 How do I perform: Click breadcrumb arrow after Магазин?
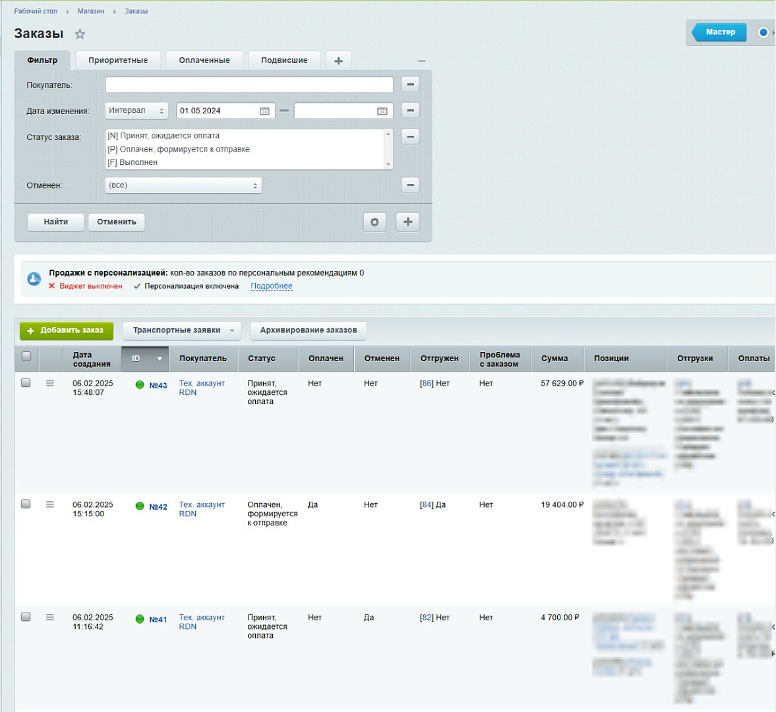click(x=114, y=11)
